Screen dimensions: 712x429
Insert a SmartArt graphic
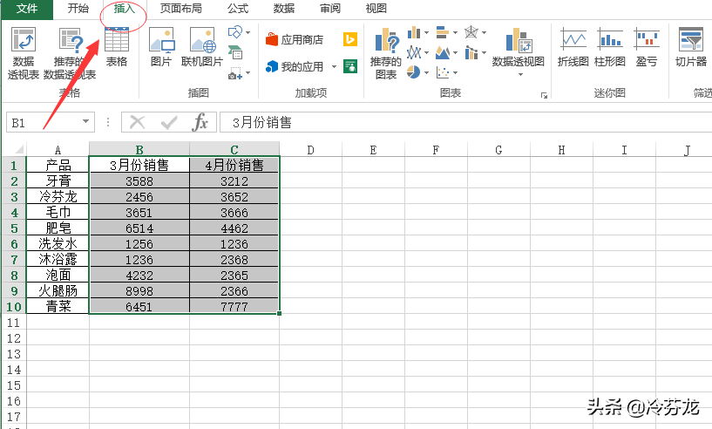tap(235, 52)
